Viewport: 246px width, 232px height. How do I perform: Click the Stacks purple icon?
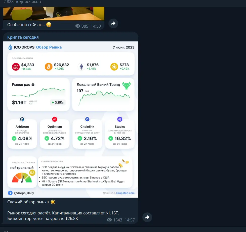point(120,119)
